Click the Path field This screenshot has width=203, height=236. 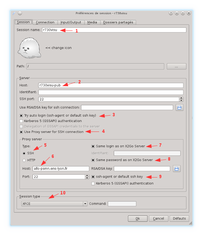[x=95, y=66]
